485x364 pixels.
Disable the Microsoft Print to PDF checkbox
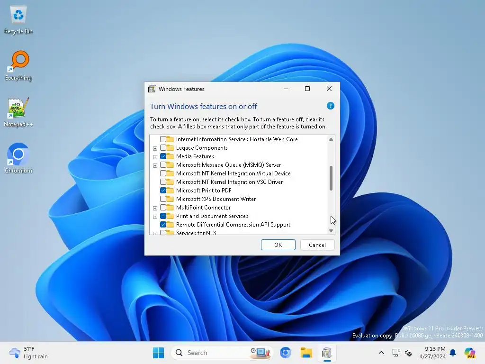click(163, 191)
